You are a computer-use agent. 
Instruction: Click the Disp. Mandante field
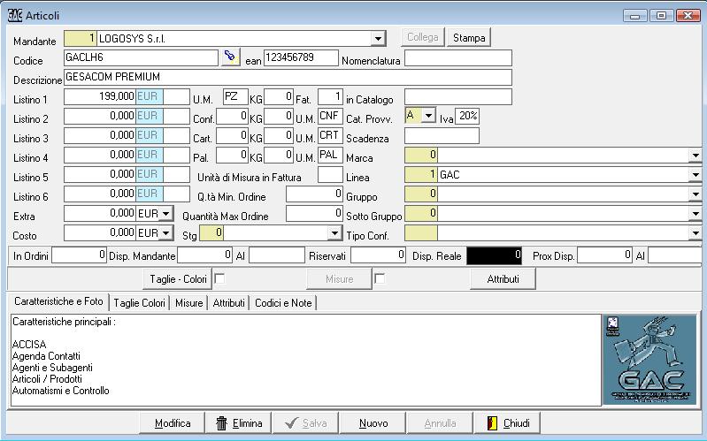pos(205,255)
